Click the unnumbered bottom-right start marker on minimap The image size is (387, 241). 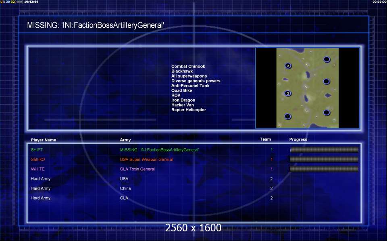coord(327,112)
